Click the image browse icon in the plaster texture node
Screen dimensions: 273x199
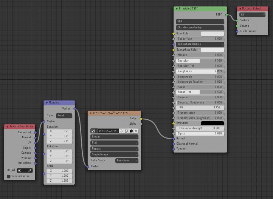click(x=94, y=131)
